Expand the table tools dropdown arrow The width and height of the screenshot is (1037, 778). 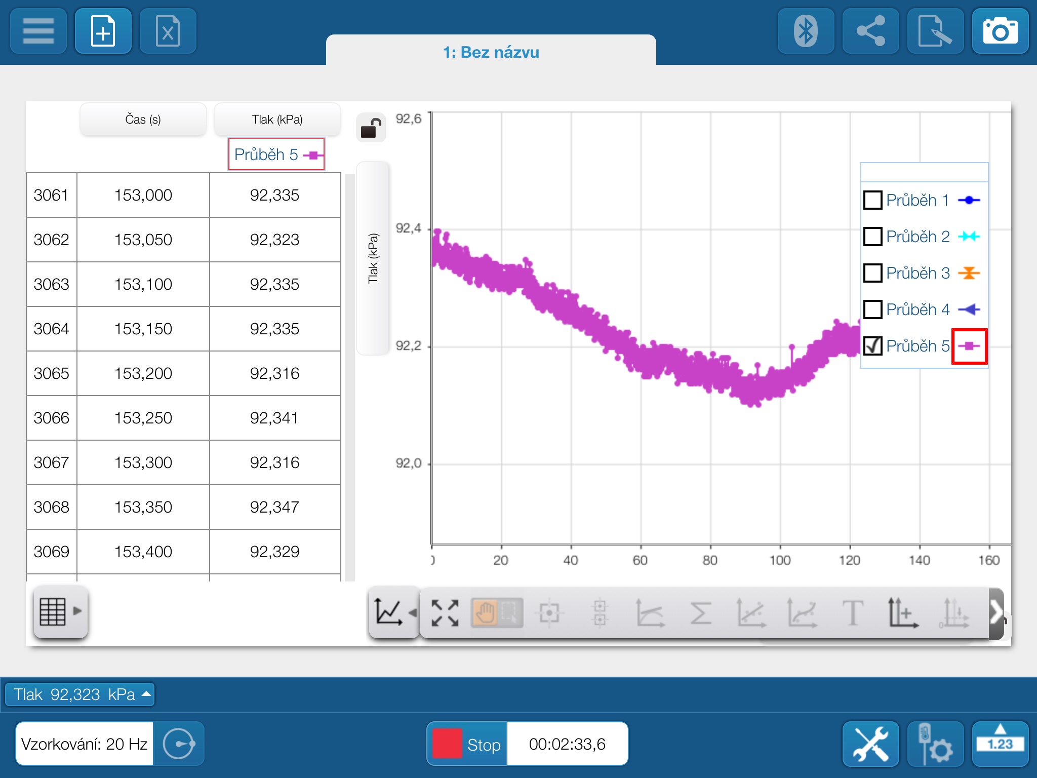[77, 611]
